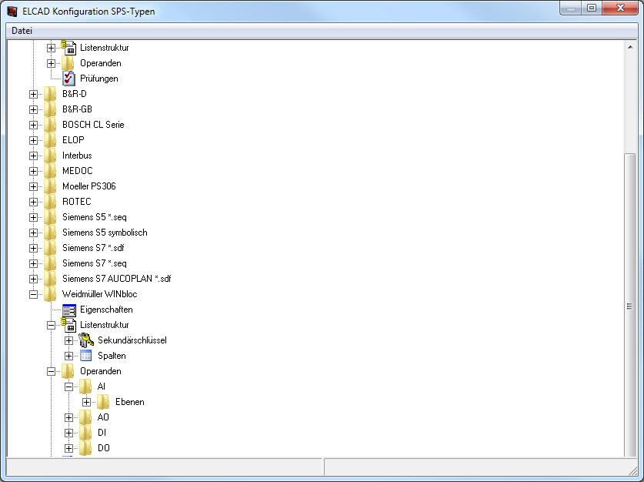Click the Ebenen folder icon
This screenshot has height=482, width=644.
point(103,402)
